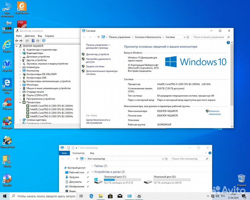Open Microsoft Store from the taskbar

(110, 196)
